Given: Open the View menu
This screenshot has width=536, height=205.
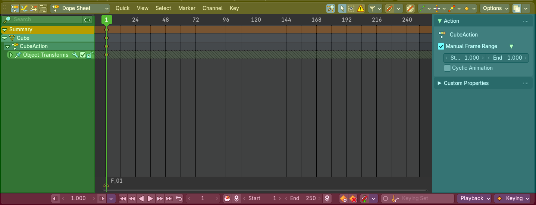Looking at the screenshot, I should point(142,8).
